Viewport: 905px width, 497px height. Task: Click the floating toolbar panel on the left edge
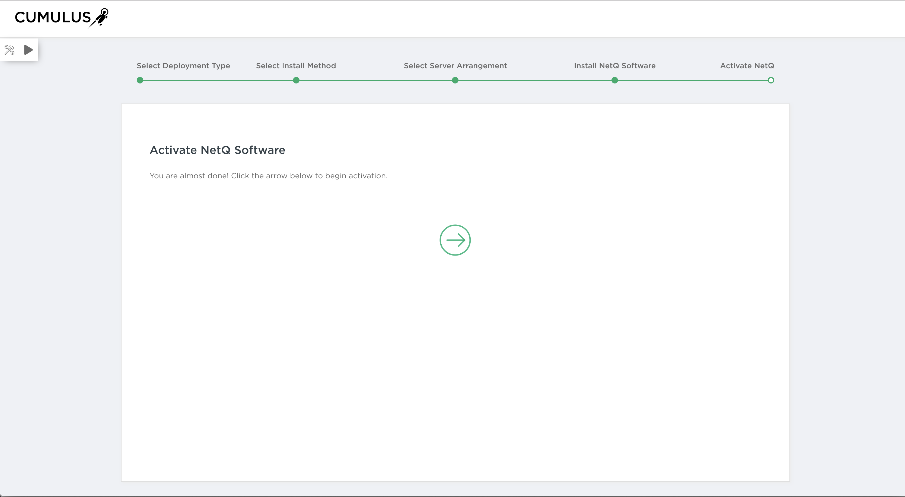(x=19, y=50)
